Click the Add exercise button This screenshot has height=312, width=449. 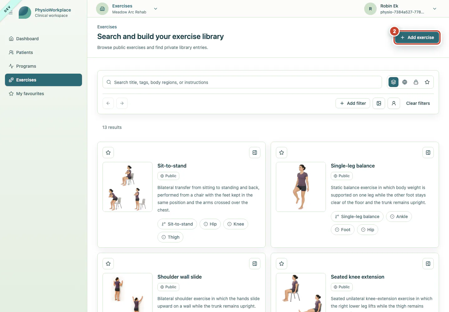click(417, 37)
